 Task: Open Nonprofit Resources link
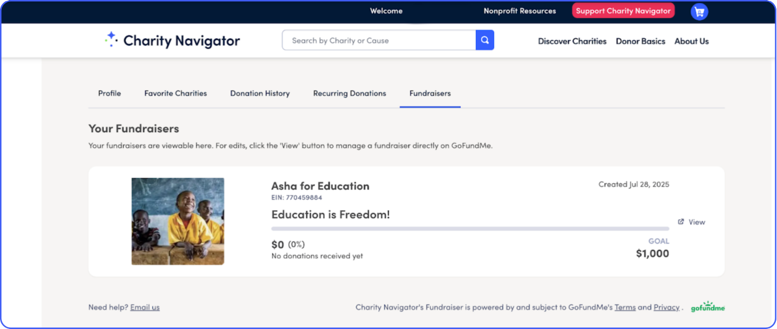[520, 11]
